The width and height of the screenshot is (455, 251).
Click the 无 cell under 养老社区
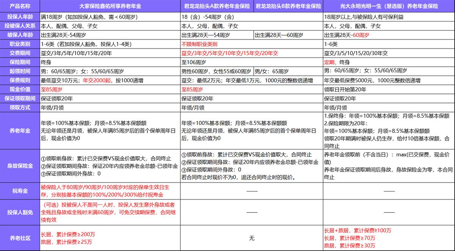coord(251,239)
